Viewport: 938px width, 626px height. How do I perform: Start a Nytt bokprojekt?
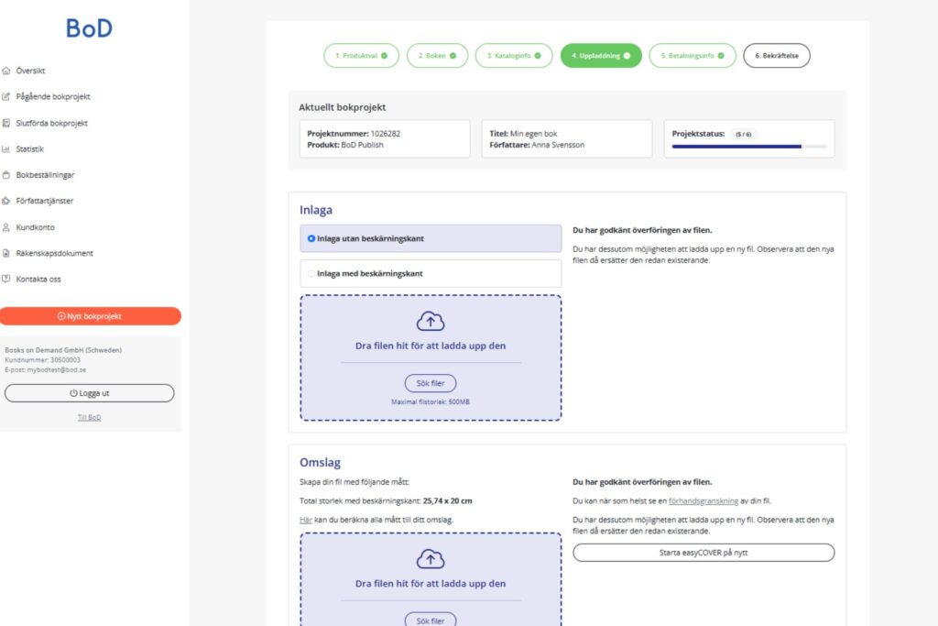(90, 316)
